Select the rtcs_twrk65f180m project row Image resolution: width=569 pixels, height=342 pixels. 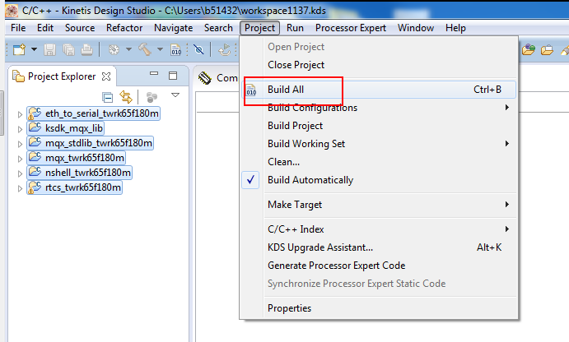pos(74,187)
